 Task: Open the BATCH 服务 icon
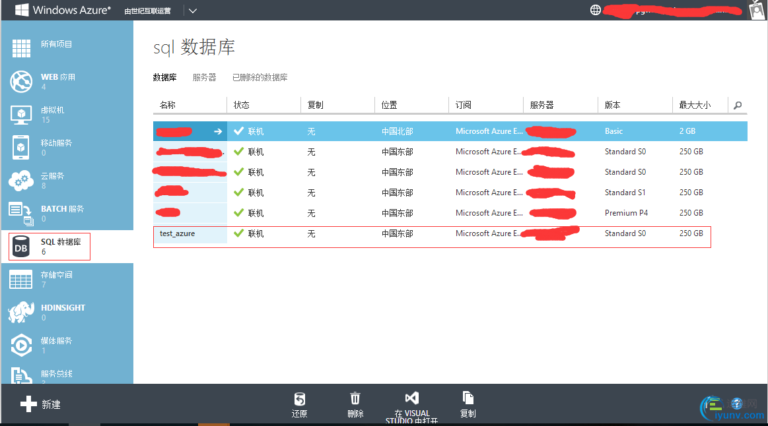click(x=21, y=214)
